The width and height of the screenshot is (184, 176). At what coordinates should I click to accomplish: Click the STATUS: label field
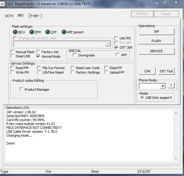click(142, 14)
